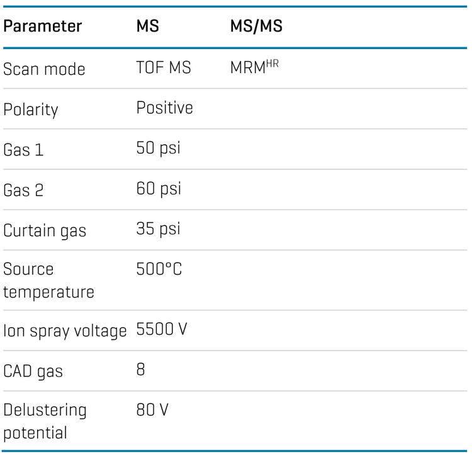Click the Parameter column header
The height and width of the screenshot is (457, 472).
click(x=42, y=26)
